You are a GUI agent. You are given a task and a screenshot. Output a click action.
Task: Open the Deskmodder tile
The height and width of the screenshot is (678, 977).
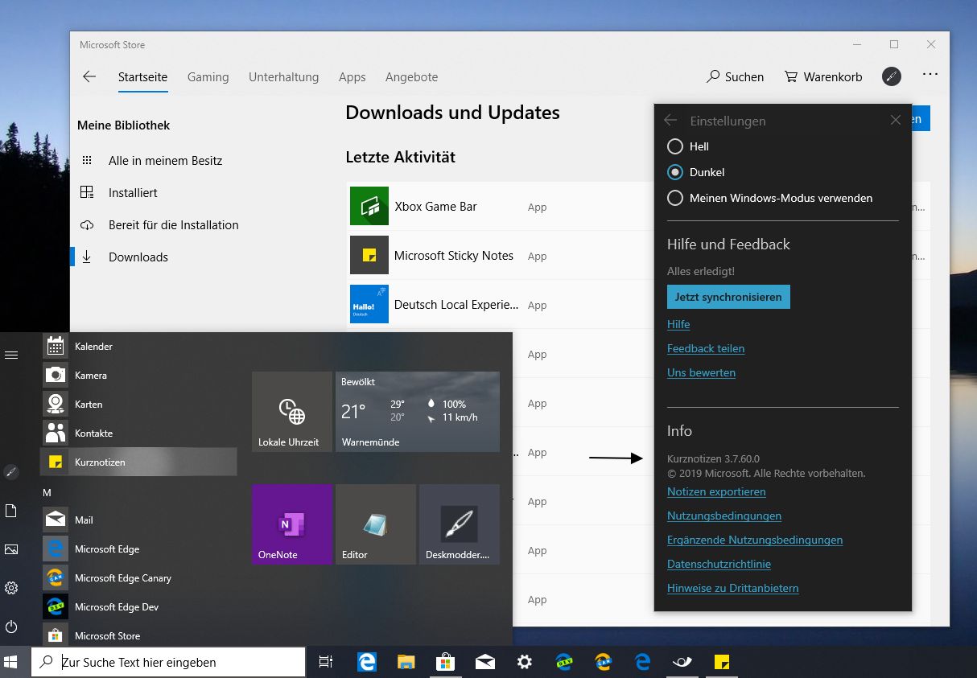[460, 524]
